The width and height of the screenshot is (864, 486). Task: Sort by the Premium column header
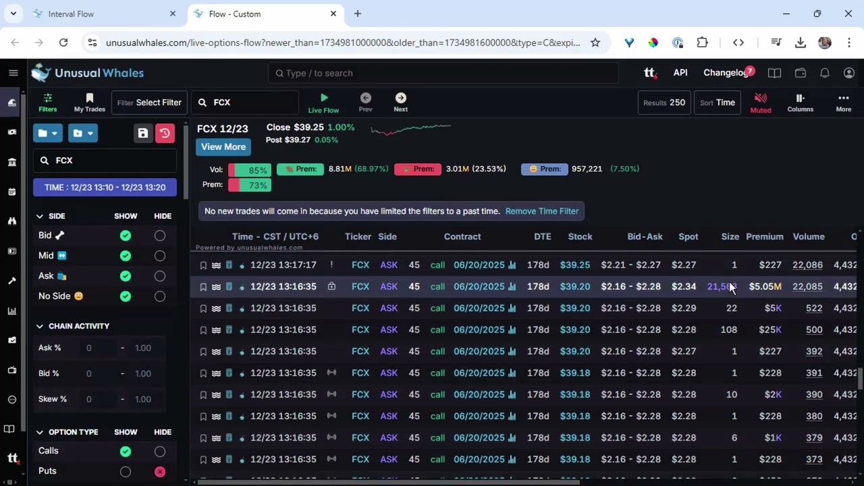765,237
